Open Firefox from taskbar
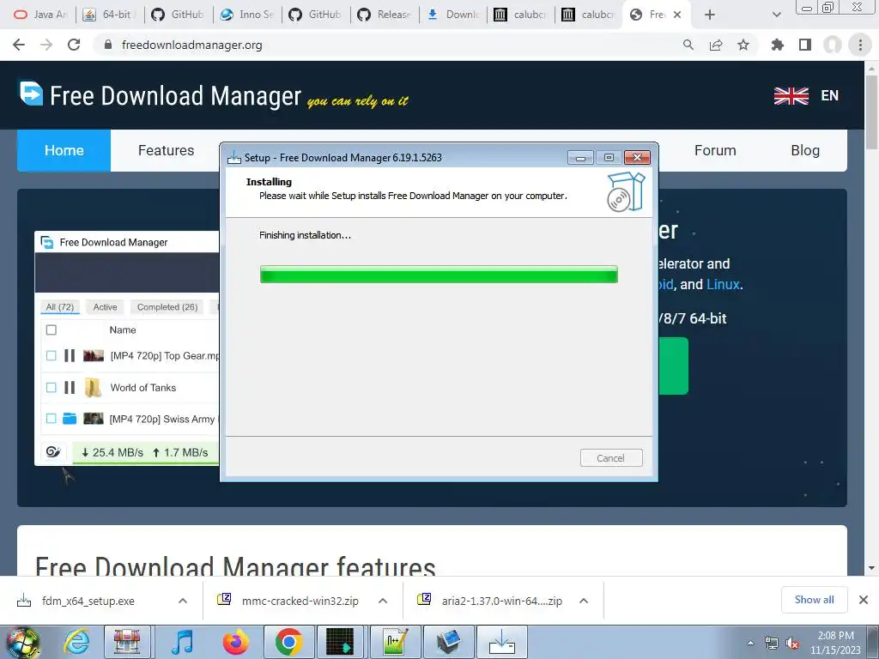The image size is (879, 659). [x=235, y=642]
